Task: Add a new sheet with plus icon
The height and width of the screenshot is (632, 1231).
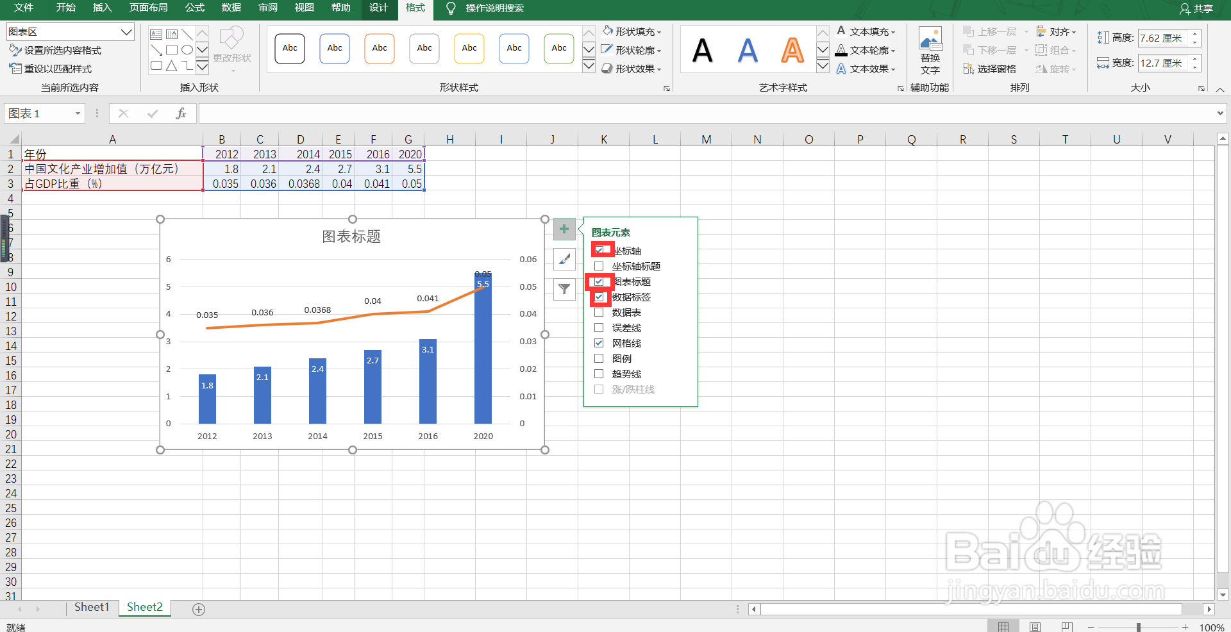Action: pos(199,610)
